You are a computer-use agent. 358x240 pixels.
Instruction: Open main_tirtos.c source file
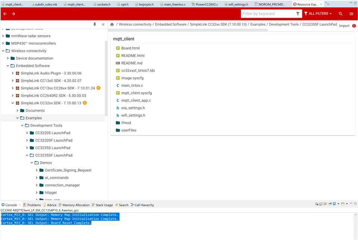coord(132,85)
